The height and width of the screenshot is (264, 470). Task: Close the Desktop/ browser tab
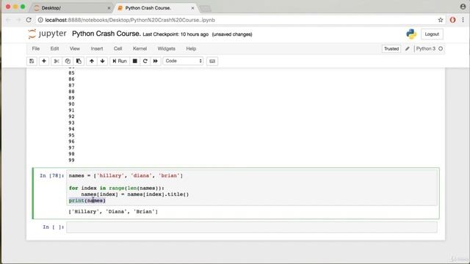(109, 8)
